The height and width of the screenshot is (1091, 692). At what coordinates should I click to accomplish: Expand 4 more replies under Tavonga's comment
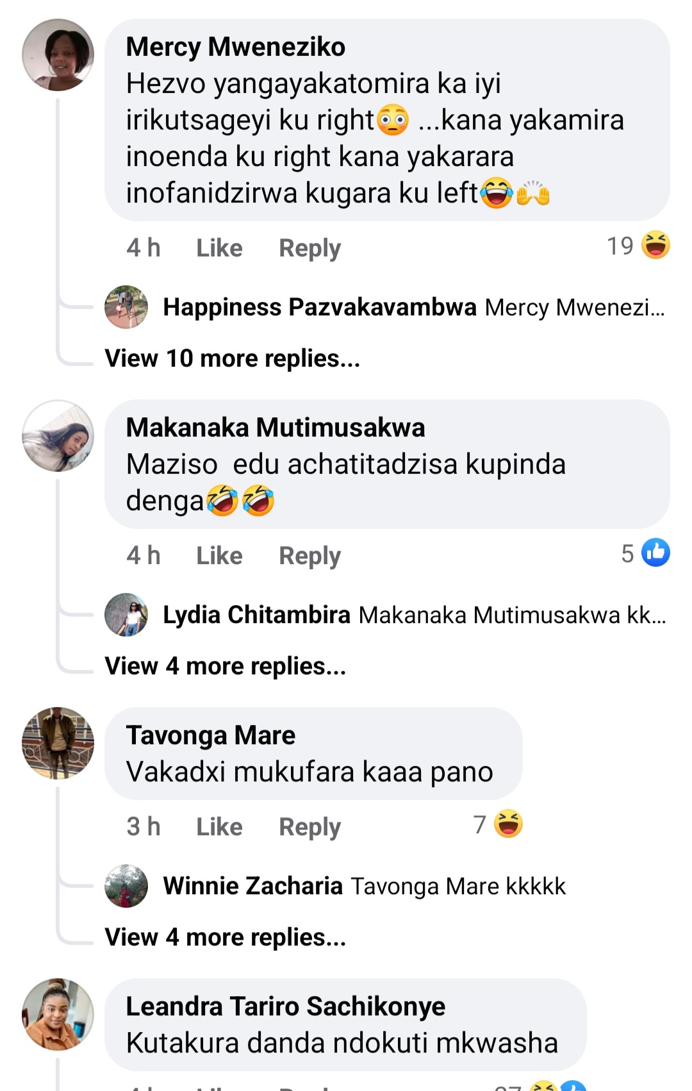(x=225, y=937)
